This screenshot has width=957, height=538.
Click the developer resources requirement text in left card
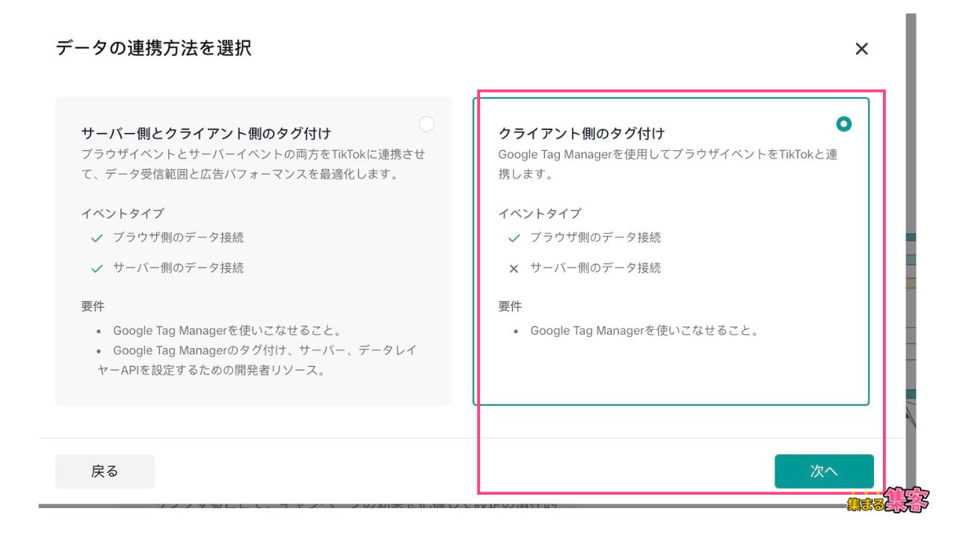click(257, 360)
